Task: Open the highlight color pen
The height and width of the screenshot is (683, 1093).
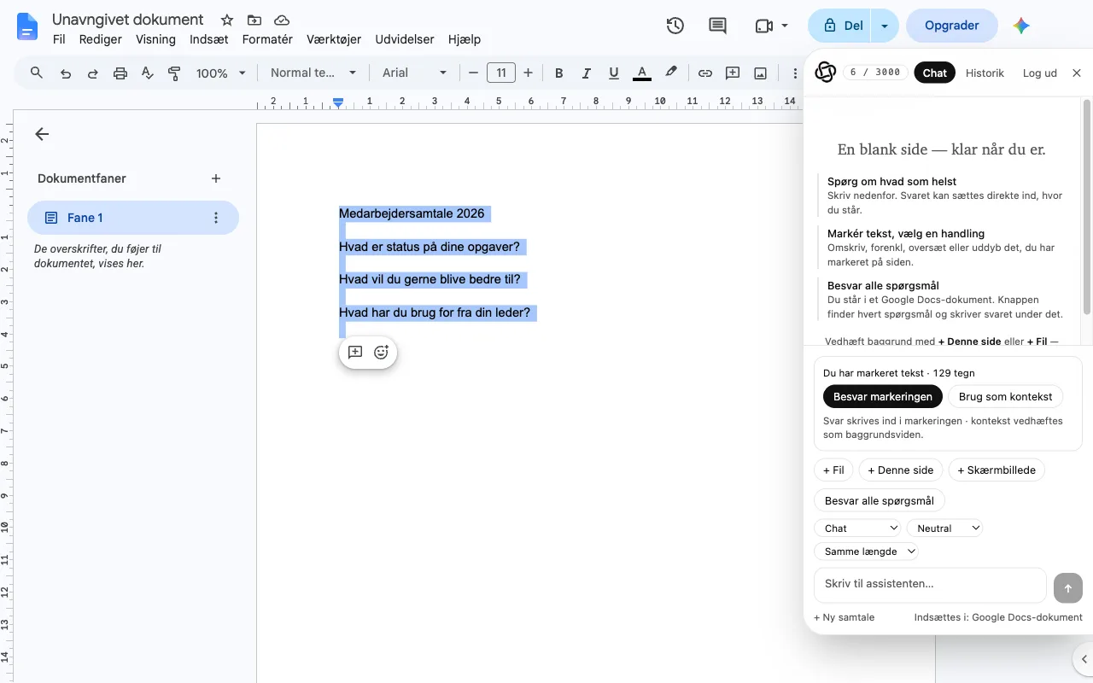Action: tap(671, 73)
